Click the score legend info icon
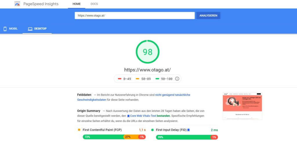The height and width of the screenshot is (141, 297). coord(177,79)
